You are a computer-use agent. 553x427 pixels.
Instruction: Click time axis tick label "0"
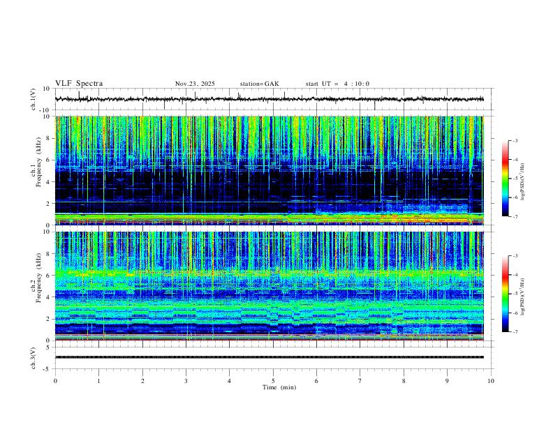55,381
